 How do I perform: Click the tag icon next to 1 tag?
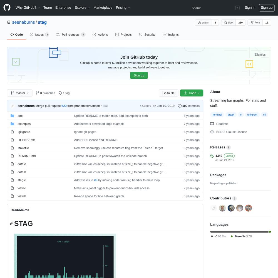pyautogui.click(x=60, y=93)
